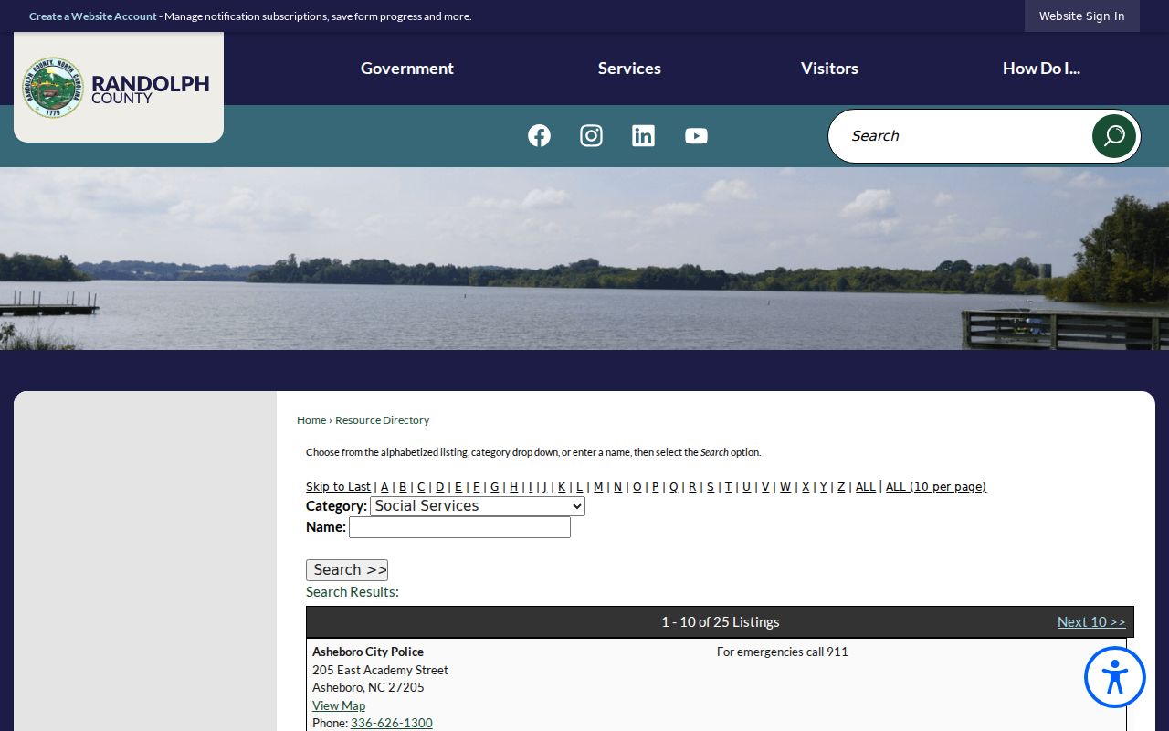Filter listings by letter K

pos(562,486)
